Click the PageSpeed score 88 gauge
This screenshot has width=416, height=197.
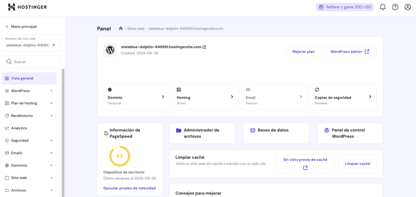[119, 156]
